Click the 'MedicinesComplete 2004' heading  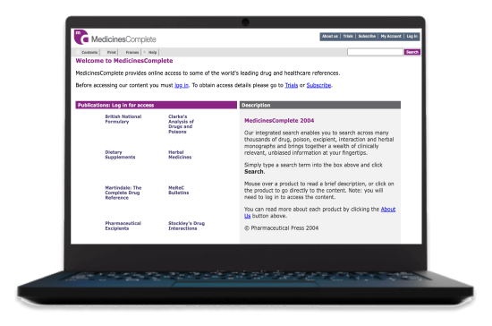(279, 121)
